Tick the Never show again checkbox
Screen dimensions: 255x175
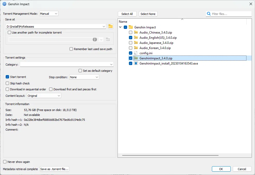5,162
